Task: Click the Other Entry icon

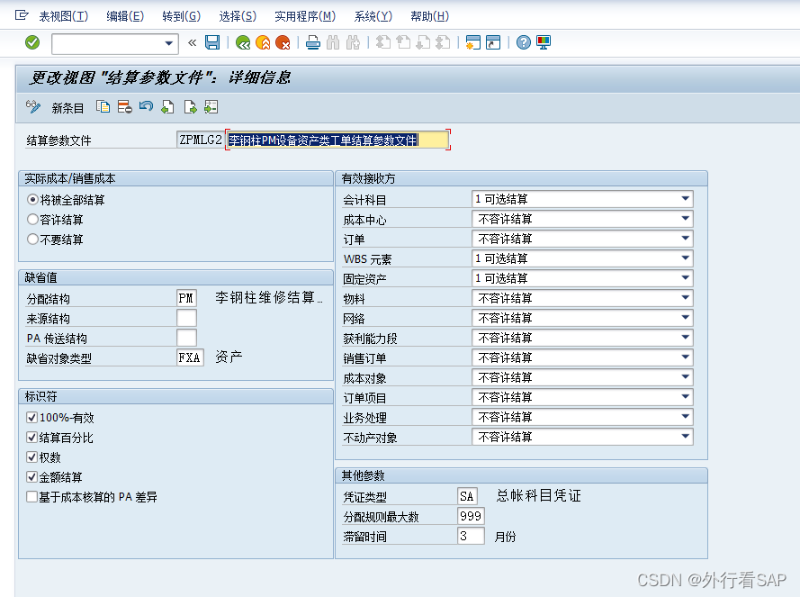Action: coord(211,107)
